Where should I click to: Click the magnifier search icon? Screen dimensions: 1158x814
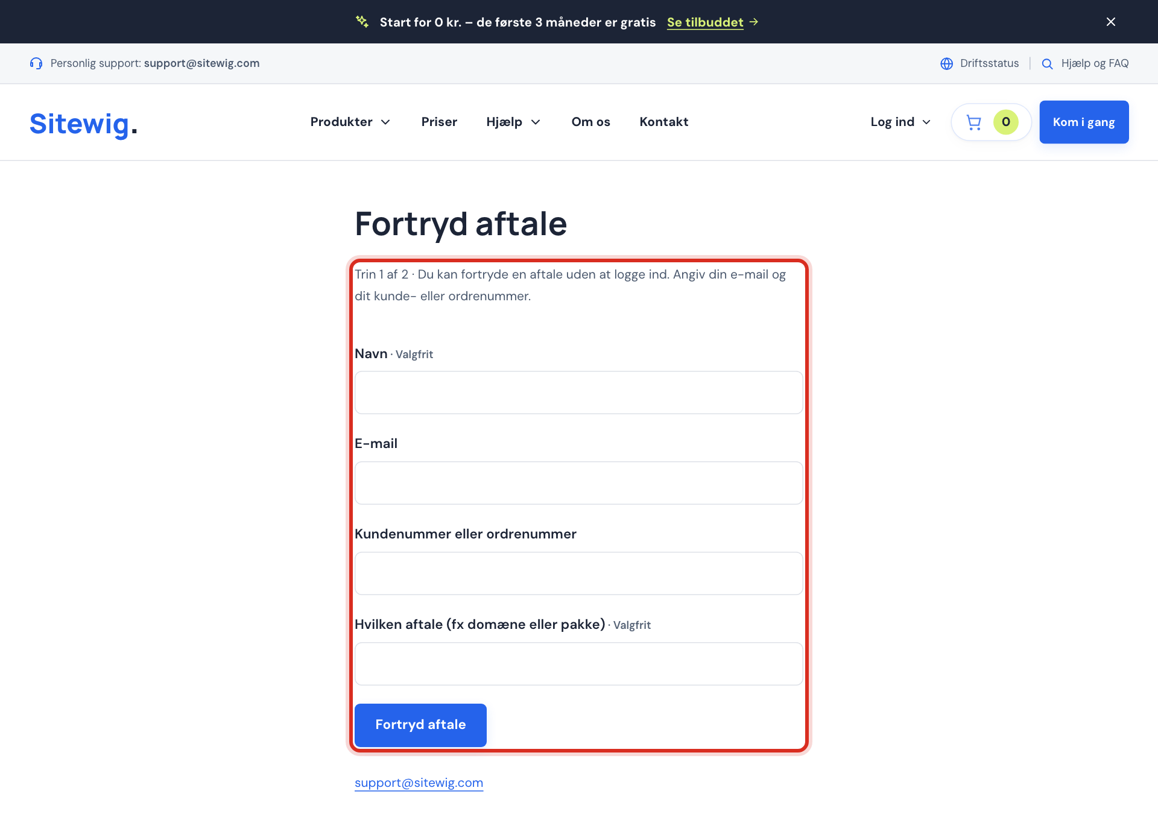[1048, 63]
